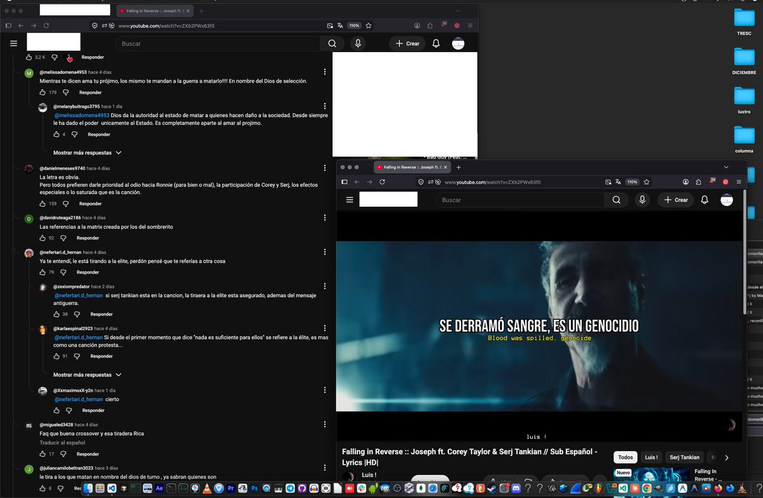Expand more replies under karlaespinal2923 reply
The height and width of the screenshot is (498, 763).
pos(87,375)
